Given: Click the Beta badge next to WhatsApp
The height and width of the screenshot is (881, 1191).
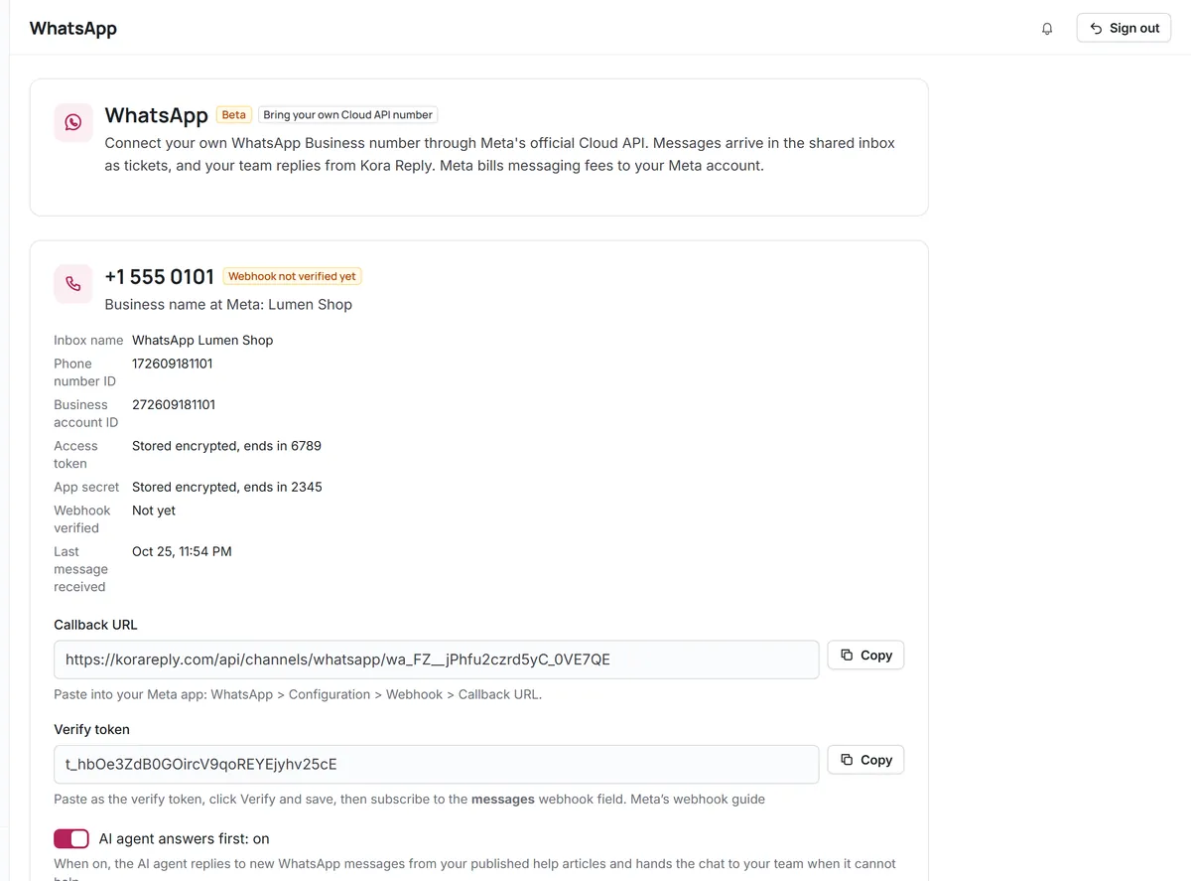Looking at the screenshot, I should [234, 115].
